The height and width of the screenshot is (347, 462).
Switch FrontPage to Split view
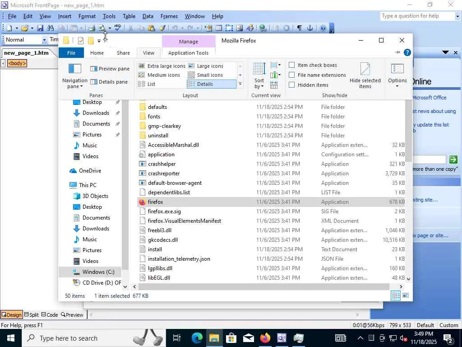[31, 314]
